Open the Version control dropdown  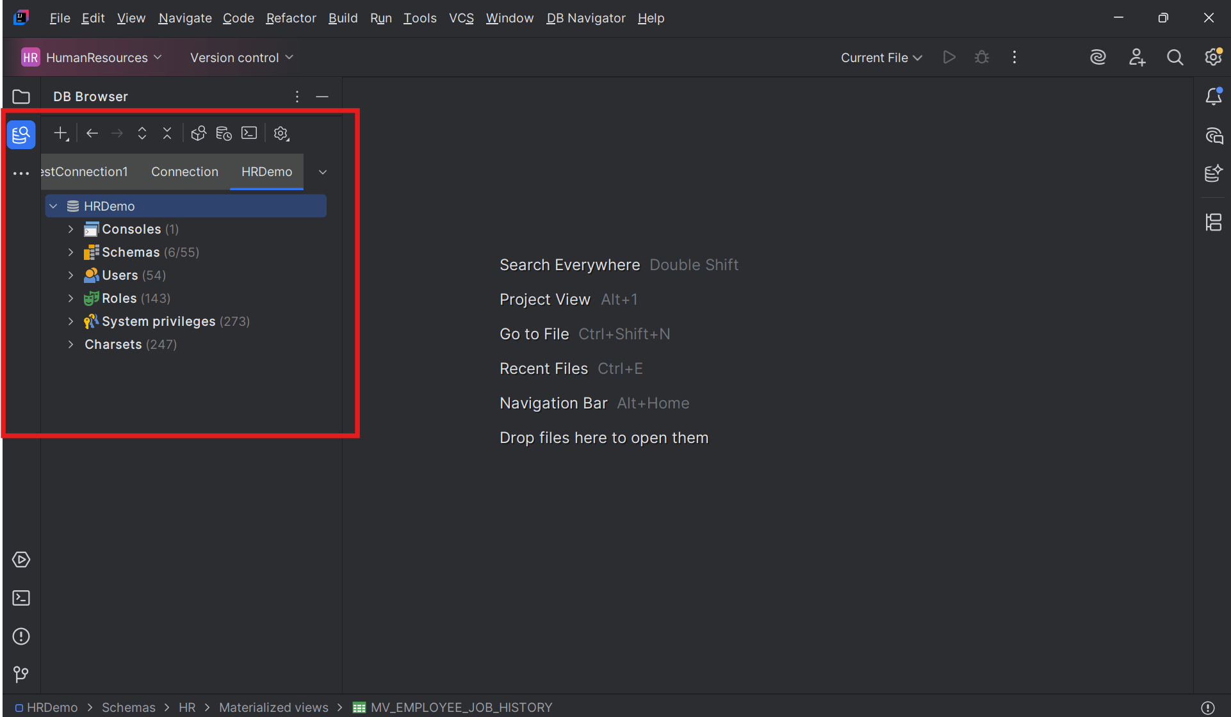click(241, 57)
